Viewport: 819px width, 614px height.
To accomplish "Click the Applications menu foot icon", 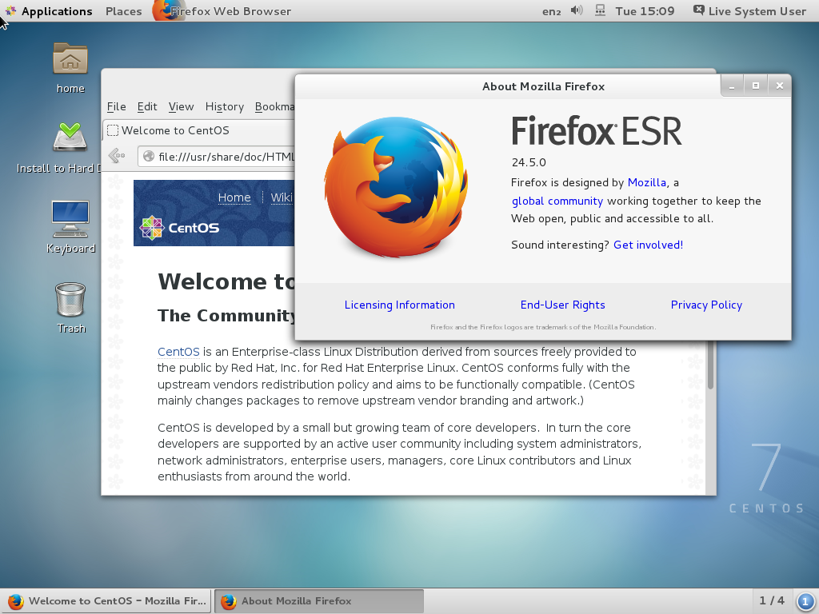I will (10, 11).
